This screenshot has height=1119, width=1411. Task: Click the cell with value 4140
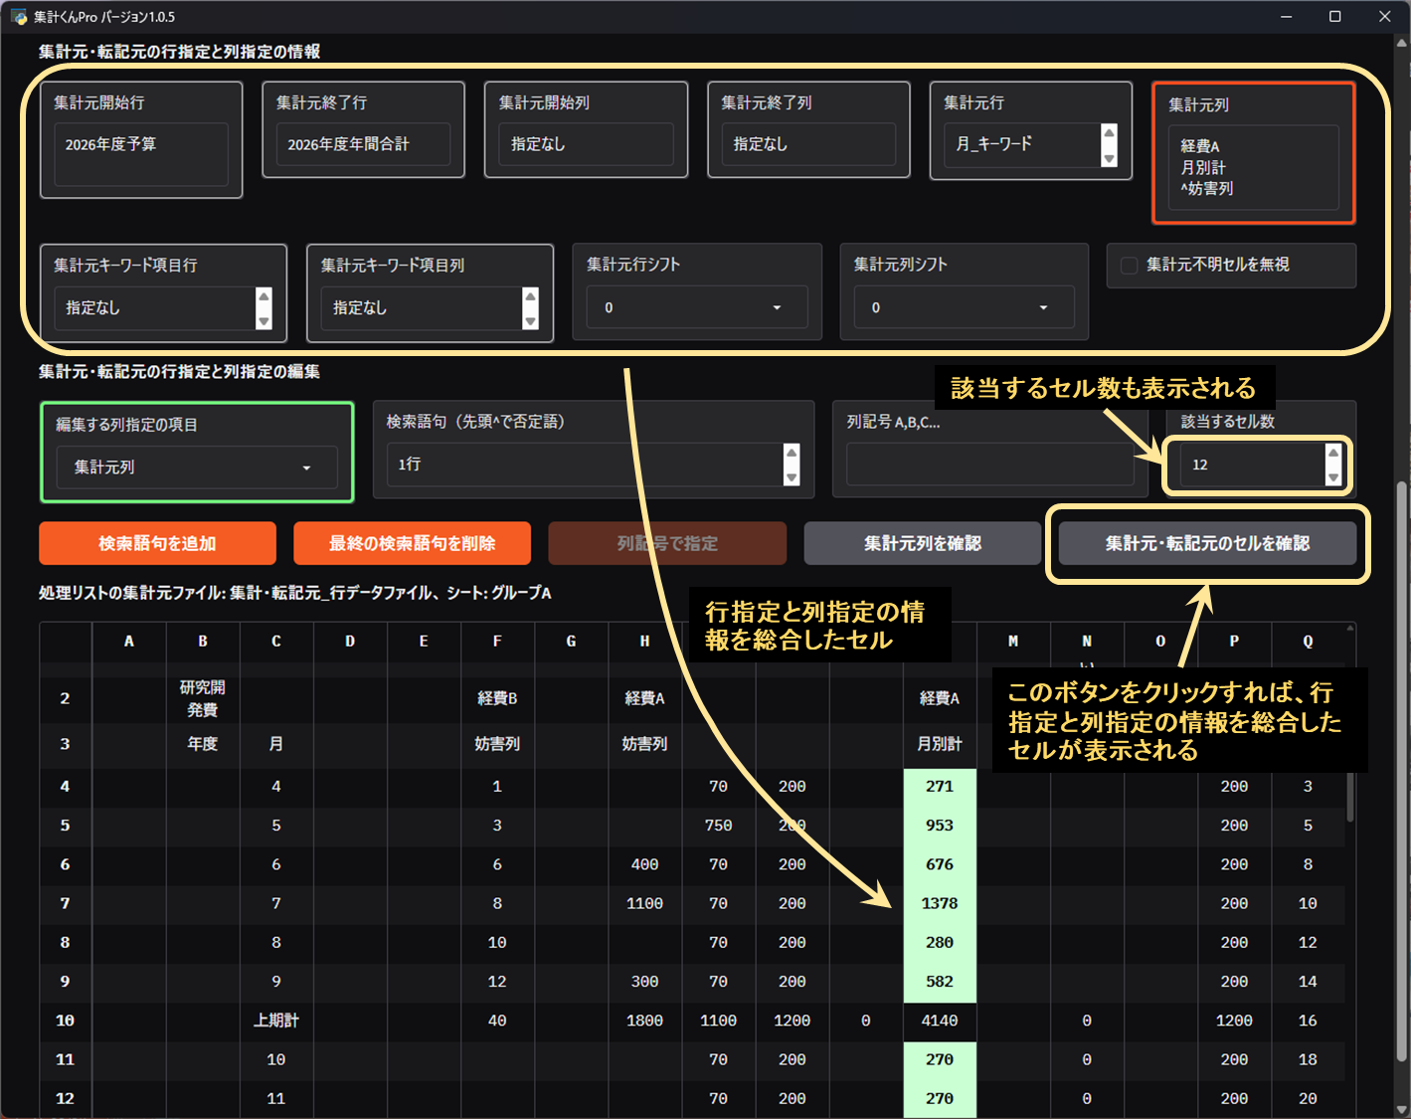(940, 1022)
